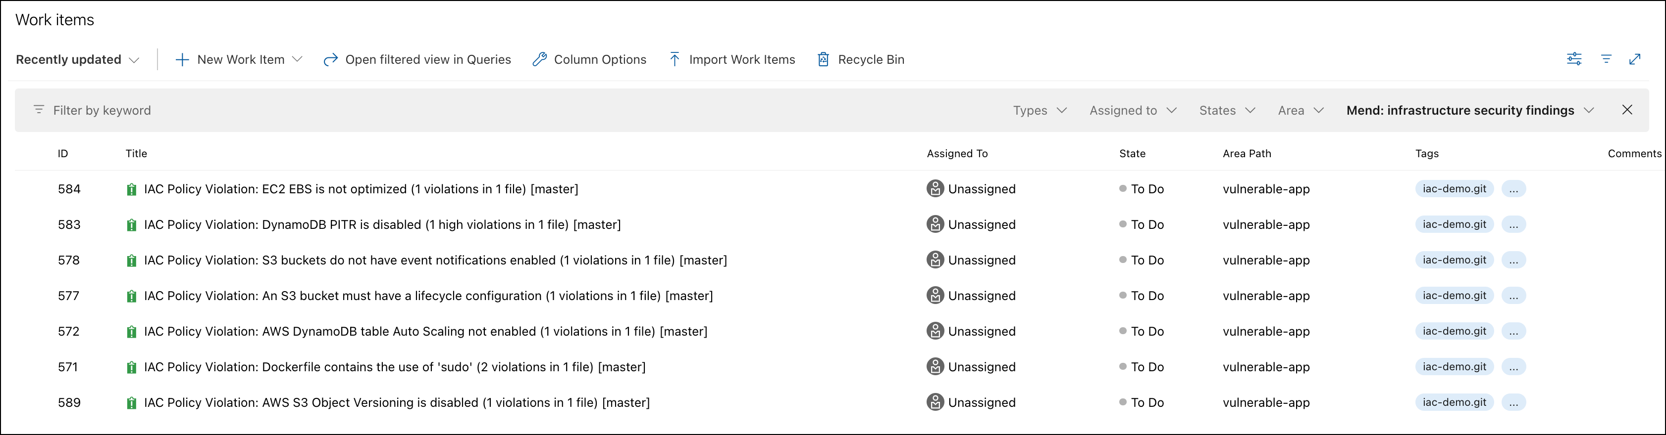Click the bin icon of Recycle Bin
The width and height of the screenshot is (1666, 435).
pyautogui.click(x=823, y=59)
